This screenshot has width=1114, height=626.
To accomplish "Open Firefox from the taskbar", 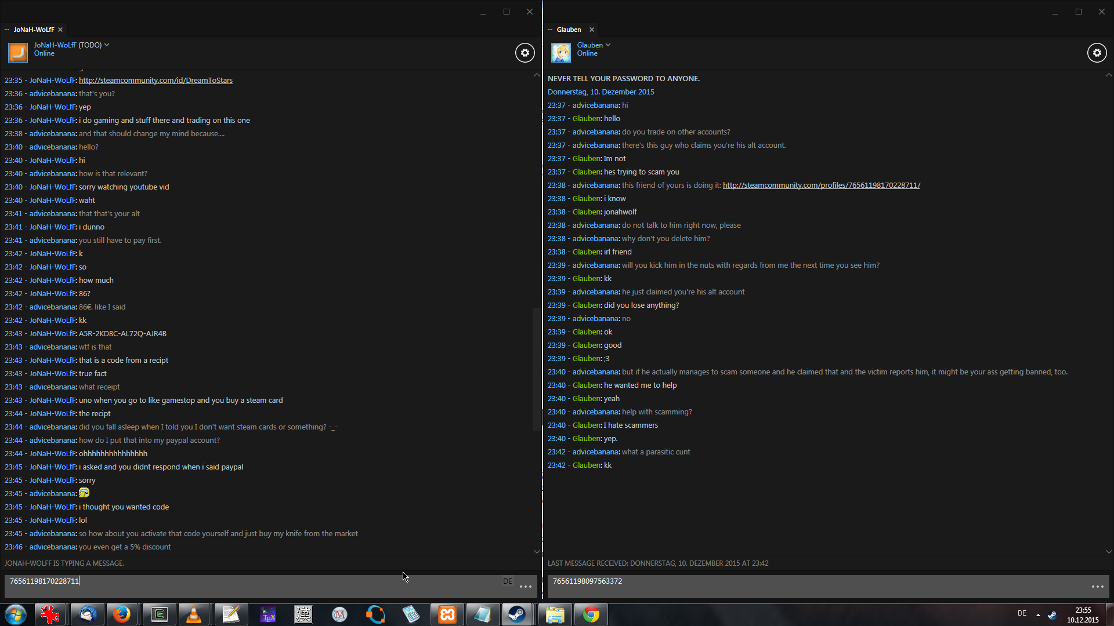I will [122, 614].
